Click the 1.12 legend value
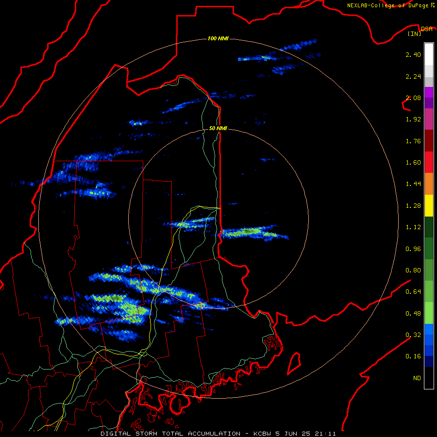Viewport: 437px width, 437px height. point(413,227)
